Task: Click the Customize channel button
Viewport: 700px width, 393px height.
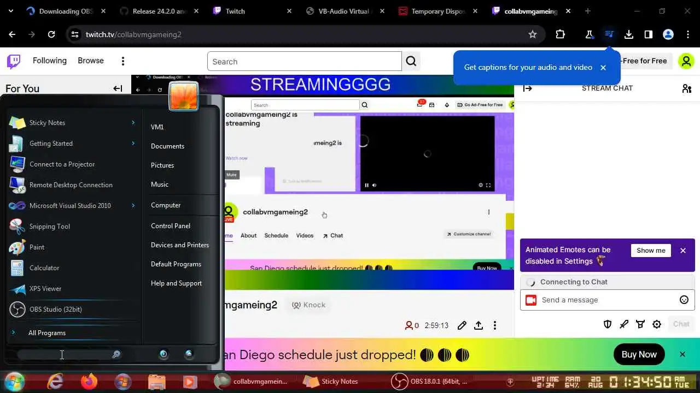Action: tap(468, 234)
